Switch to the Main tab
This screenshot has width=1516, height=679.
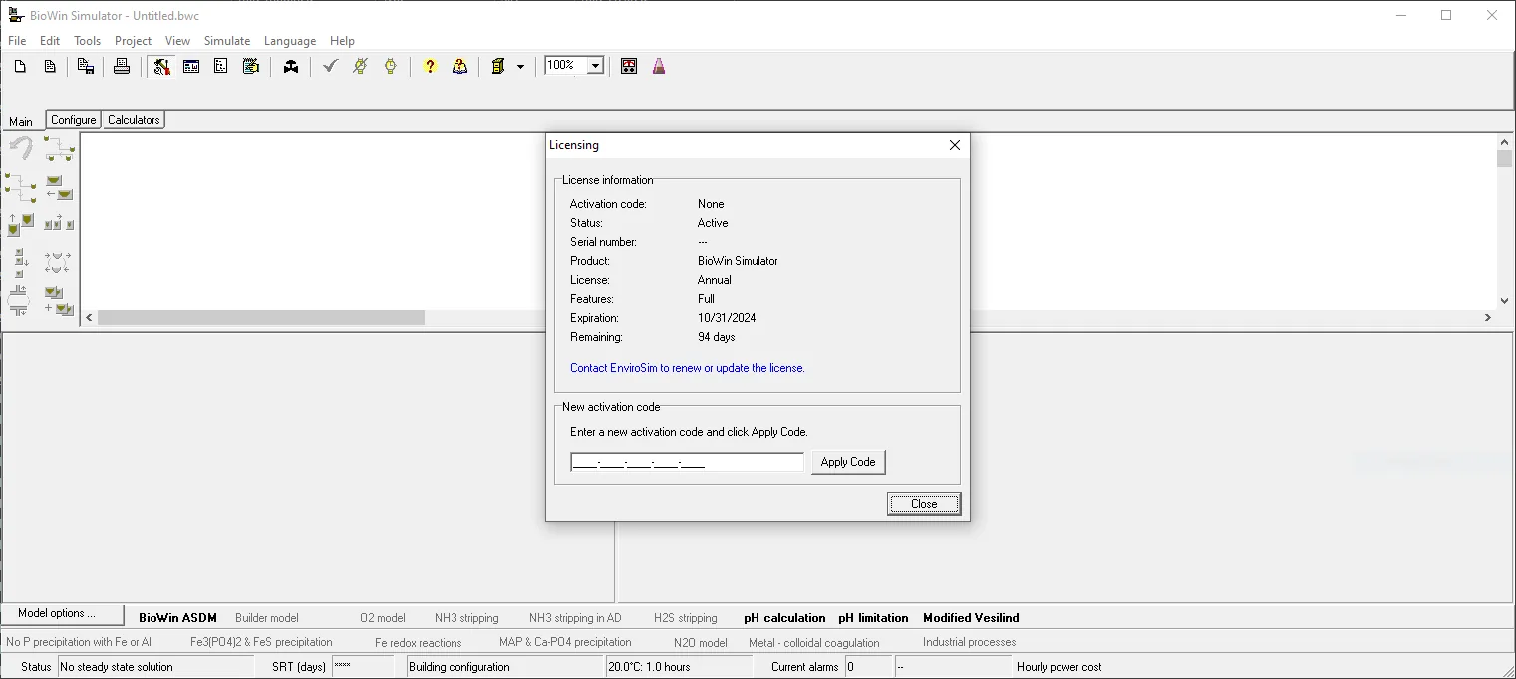[21, 121]
